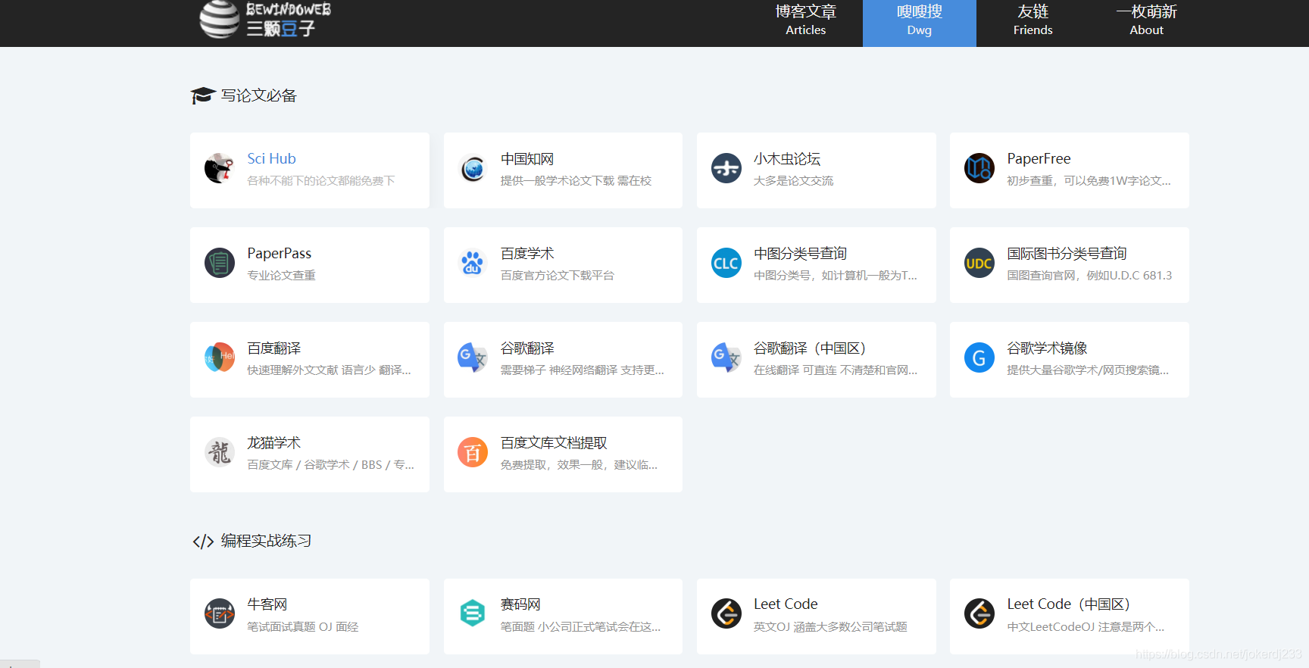Open the PaperFree link title
Screen dimensions: 1309x668
click(x=1039, y=158)
